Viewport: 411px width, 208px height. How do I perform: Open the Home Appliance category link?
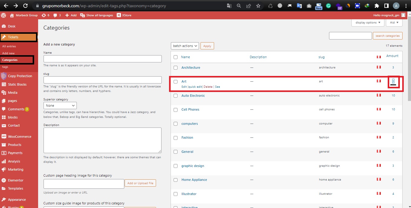194,180
